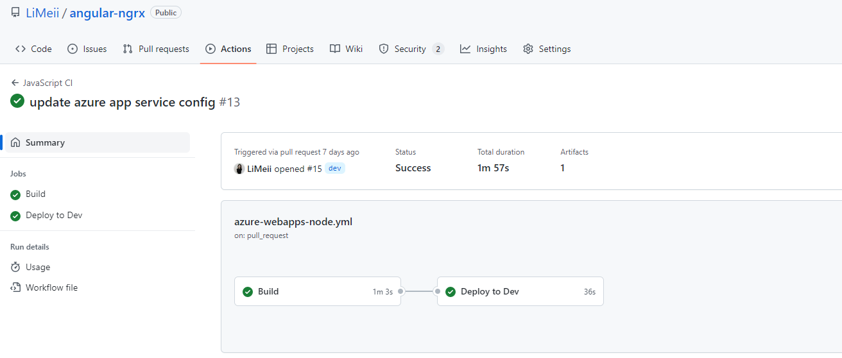Screen dimensions: 842x358
Task: Open Deploy to Dev card in graph
Action: tap(520, 291)
